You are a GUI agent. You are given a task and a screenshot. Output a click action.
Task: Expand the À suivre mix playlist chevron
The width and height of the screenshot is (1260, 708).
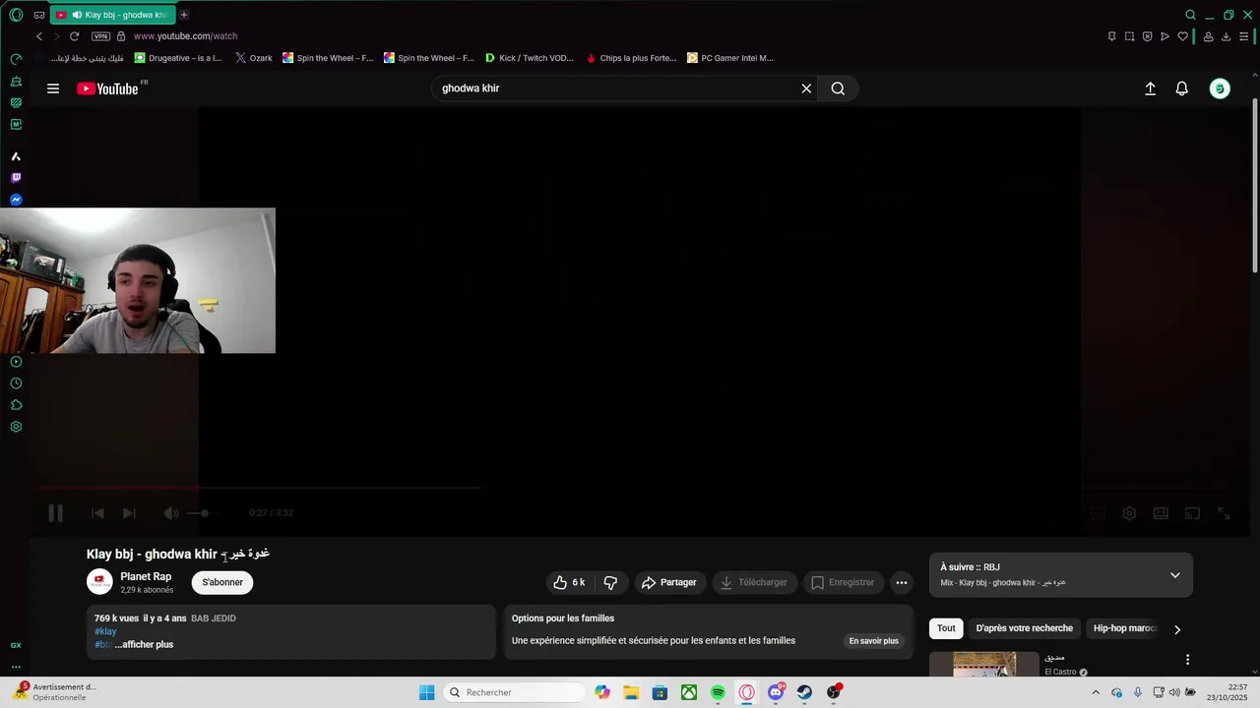[x=1174, y=575]
